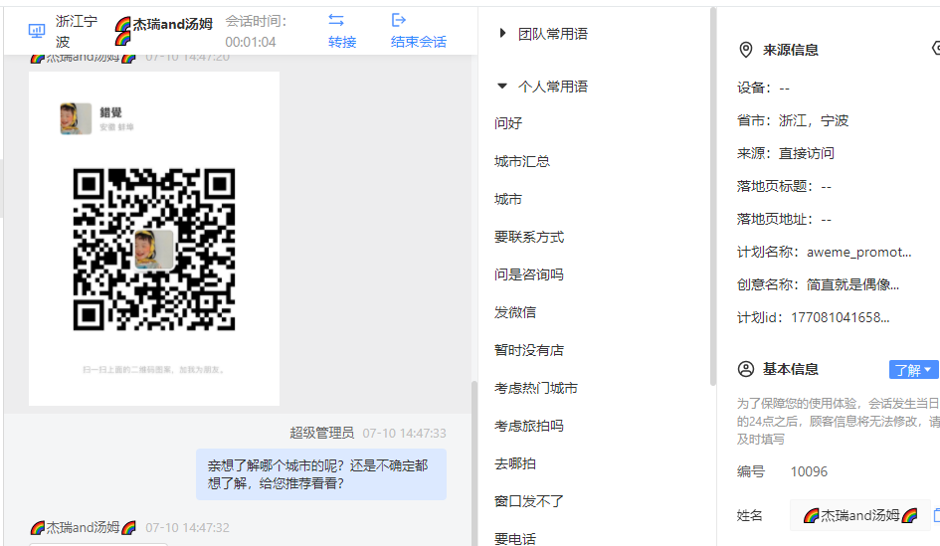The width and height of the screenshot is (940, 546).
Task: Select the 问好 quick phrase
Action: pos(508,123)
